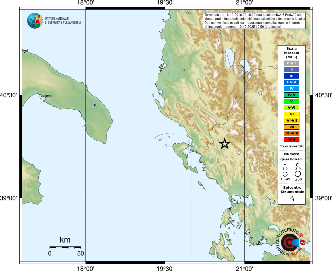Image resolution: width=332 pixels, height=271 pixels.
Task: Click the top 21°00' longitude label
Action: 244,3
